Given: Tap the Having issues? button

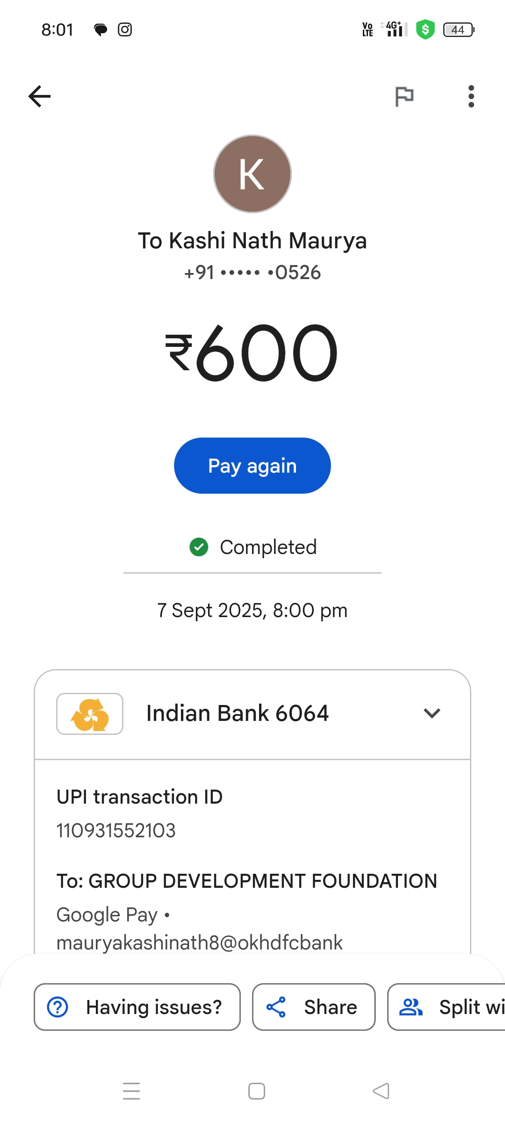Looking at the screenshot, I should pyautogui.click(x=137, y=1007).
